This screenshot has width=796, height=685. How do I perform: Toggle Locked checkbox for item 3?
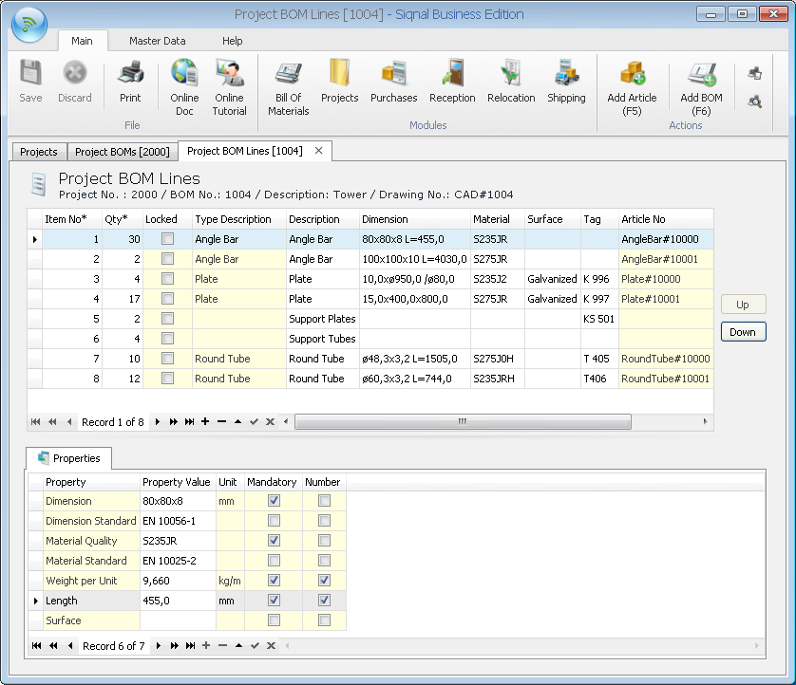tap(167, 279)
